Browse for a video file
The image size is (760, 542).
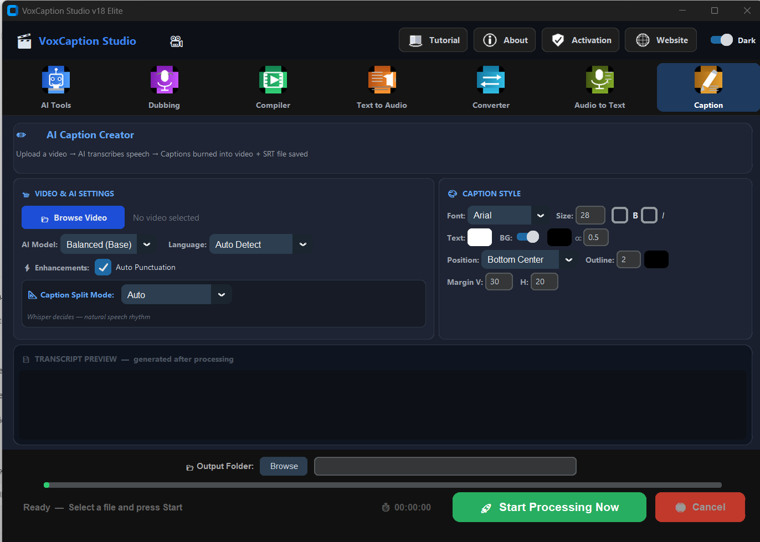[73, 217]
